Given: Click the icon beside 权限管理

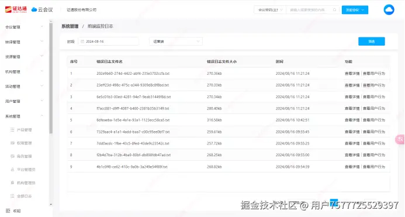Looking at the screenshot, I should 12,143.
